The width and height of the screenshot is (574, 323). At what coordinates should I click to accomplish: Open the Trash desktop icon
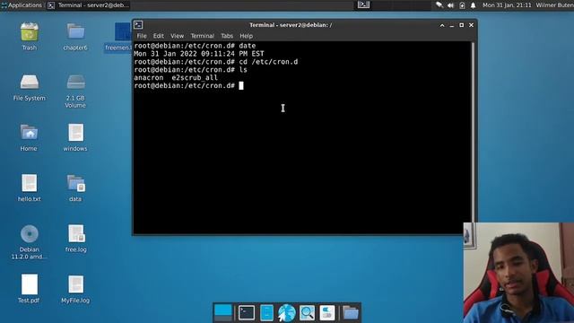tap(30, 32)
